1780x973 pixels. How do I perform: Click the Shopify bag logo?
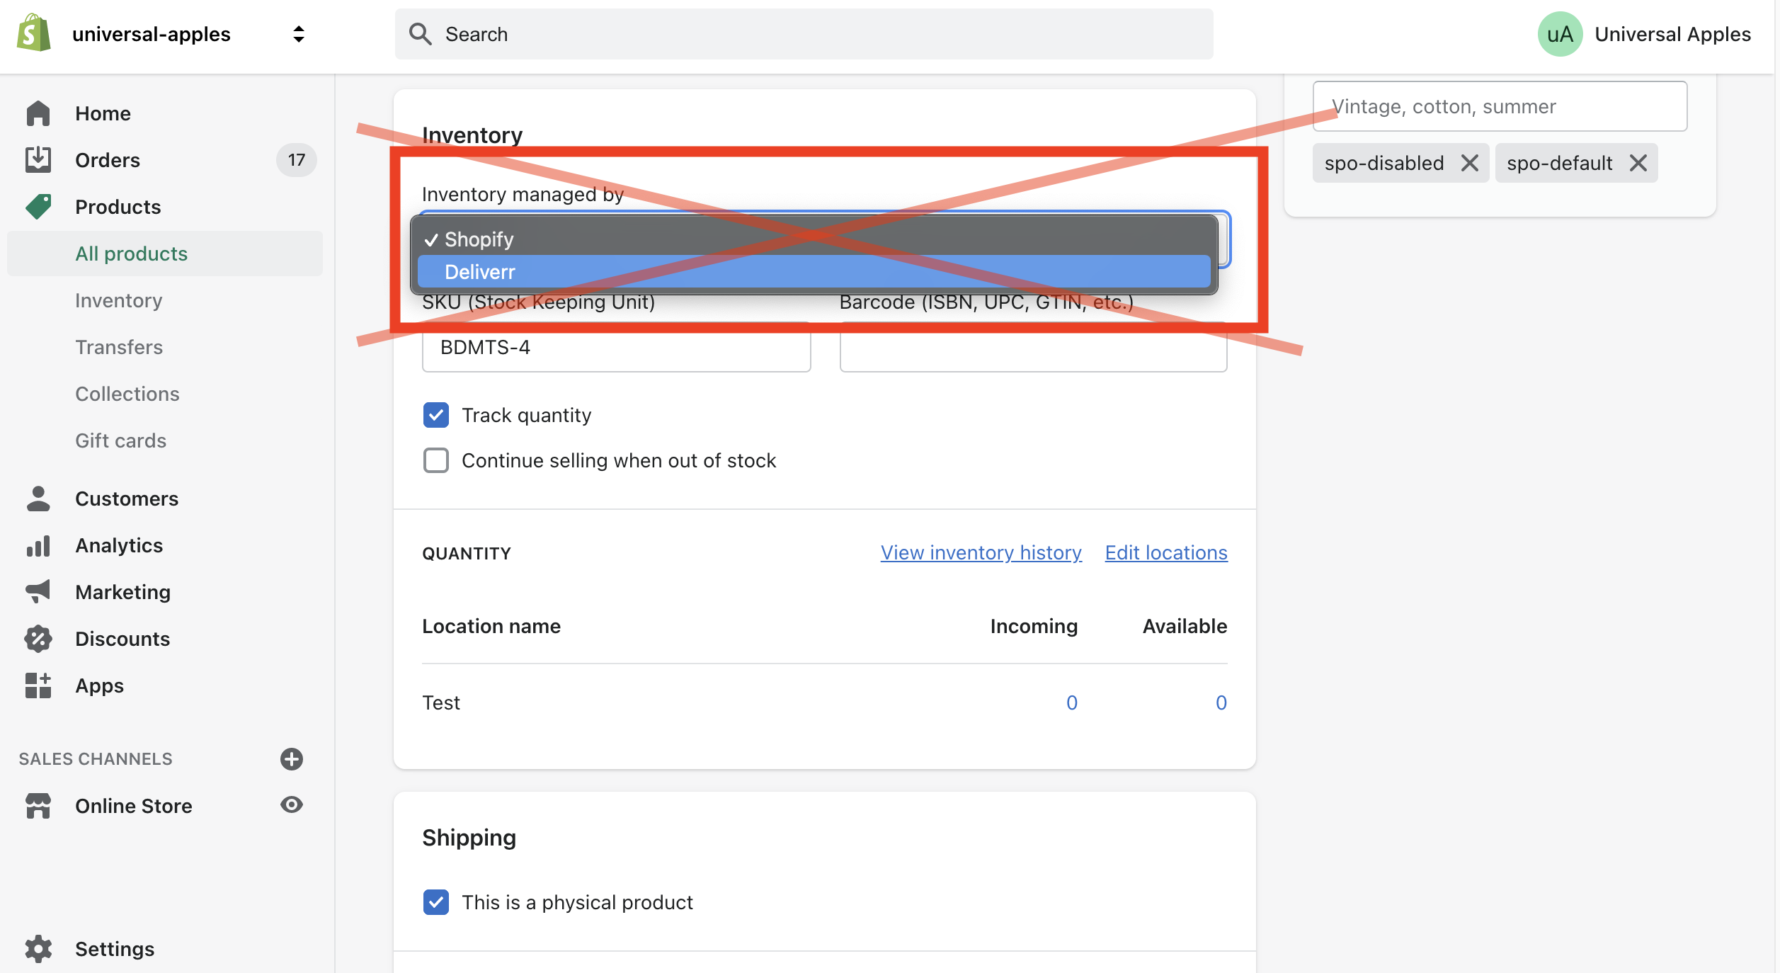coord(34,33)
